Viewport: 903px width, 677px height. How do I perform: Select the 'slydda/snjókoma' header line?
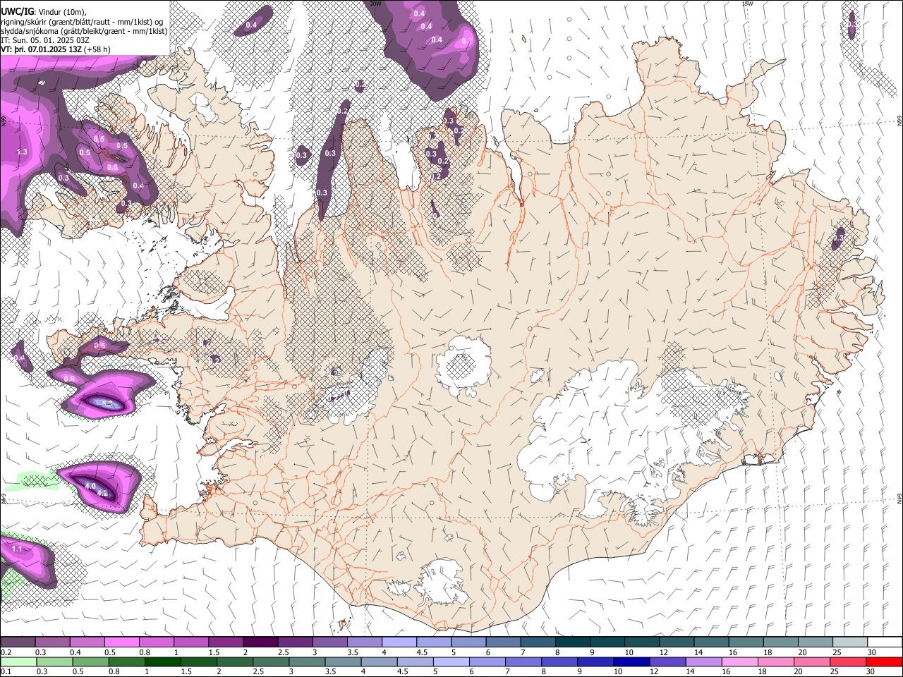pos(85,32)
